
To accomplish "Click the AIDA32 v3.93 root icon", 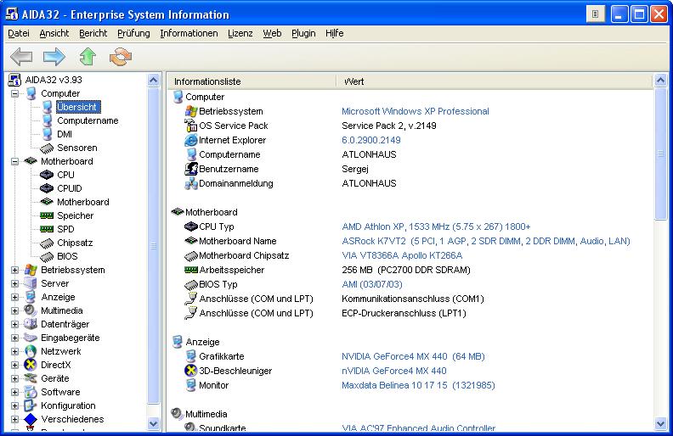I will pyautogui.click(x=15, y=80).
